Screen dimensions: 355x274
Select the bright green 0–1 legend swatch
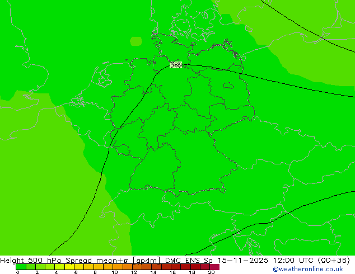(21, 267)
